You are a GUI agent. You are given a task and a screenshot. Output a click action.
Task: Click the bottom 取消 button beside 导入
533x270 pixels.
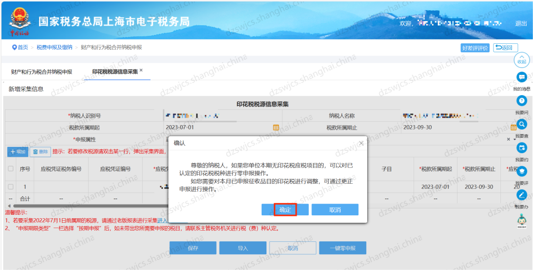(293, 248)
